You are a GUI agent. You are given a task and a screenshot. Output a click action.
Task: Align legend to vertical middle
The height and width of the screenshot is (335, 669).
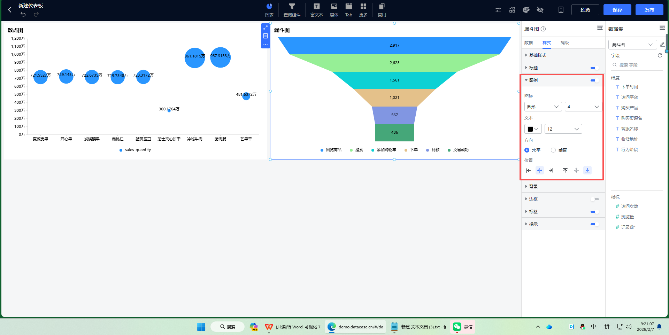[x=576, y=170]
